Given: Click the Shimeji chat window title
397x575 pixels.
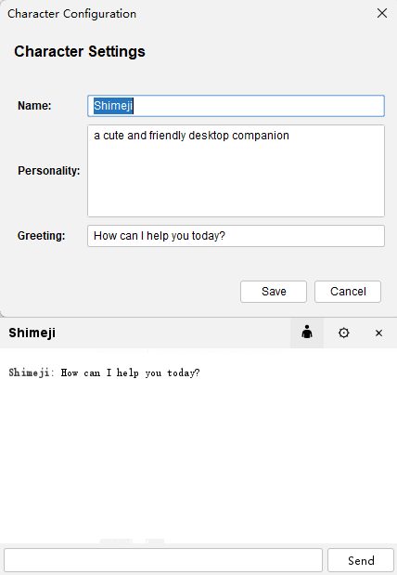Looking at the screenshot, I should click(32, 333).
